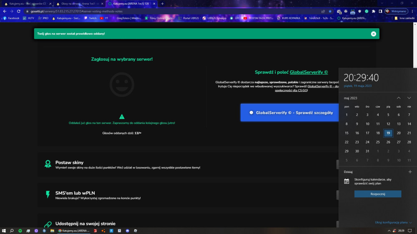Image resolution: width=417 pixels, height=234 pixels.
Task: Switch to the 'Głosy na serwer' tab
Action: [x=79, y=4]
